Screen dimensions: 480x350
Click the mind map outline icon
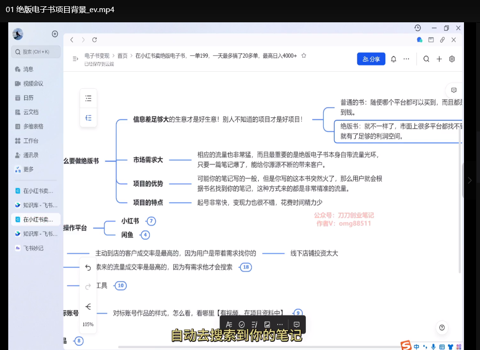tap(88, 118)
